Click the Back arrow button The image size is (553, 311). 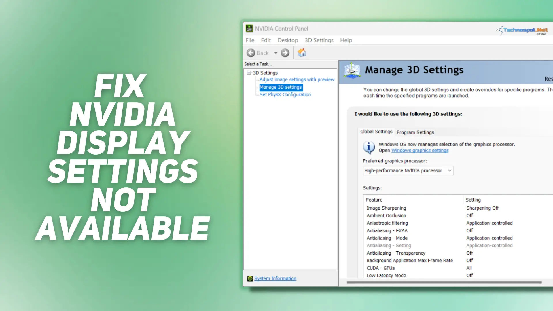[x=251, y=53]
